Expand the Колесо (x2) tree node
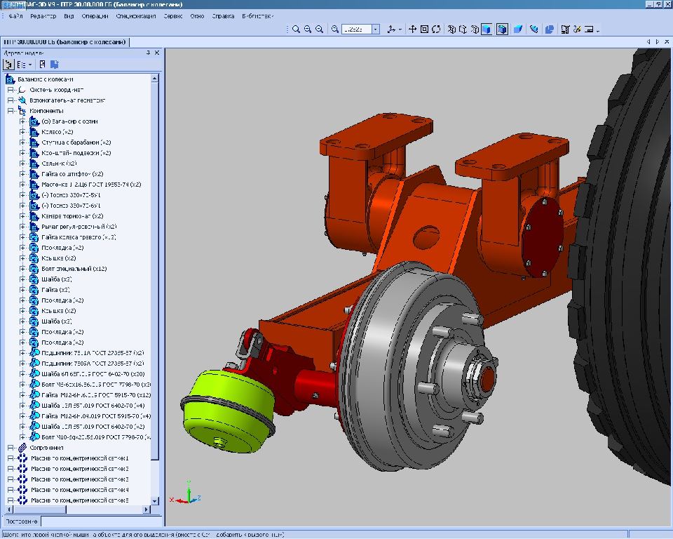The image size is (673, 539). (x=22, y=132)
